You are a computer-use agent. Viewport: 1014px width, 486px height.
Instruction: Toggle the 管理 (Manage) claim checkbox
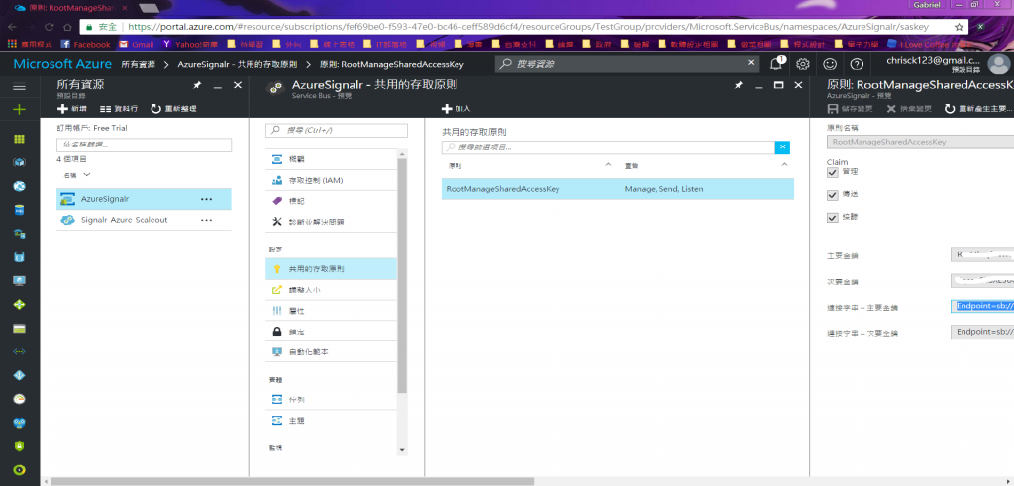(833, 172)
